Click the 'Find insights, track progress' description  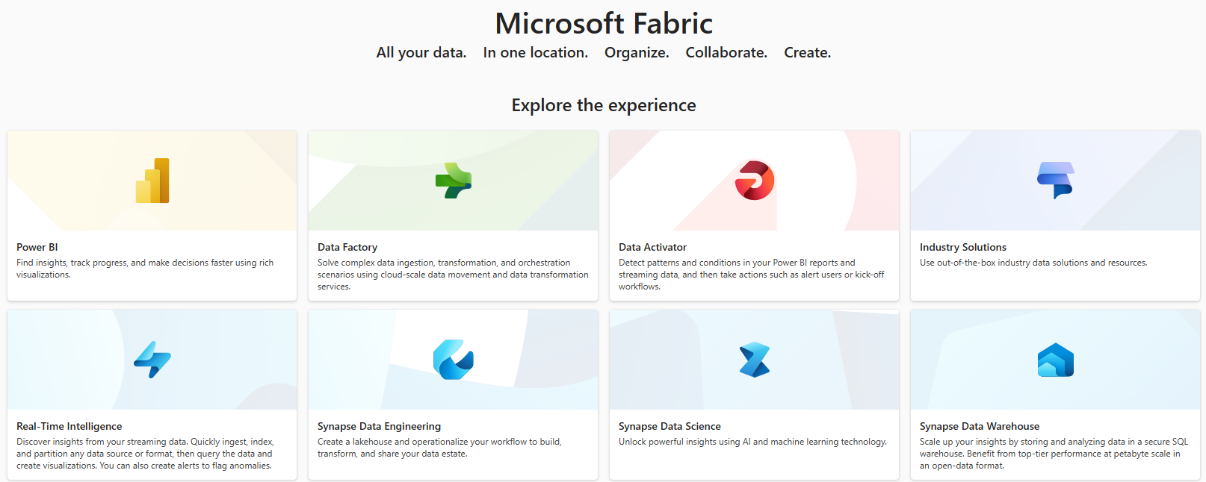coord(145,269)
